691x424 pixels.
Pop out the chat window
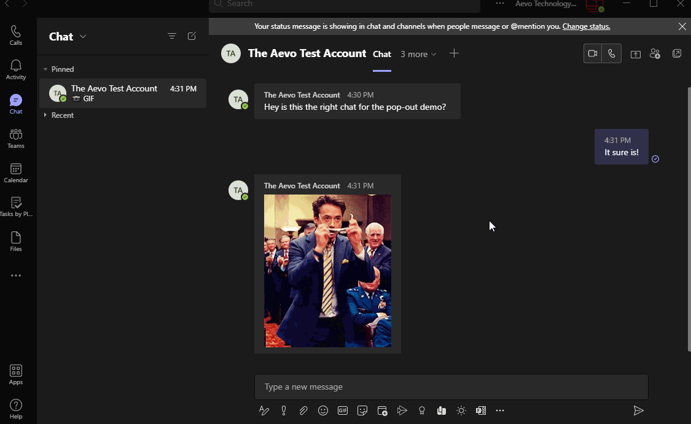[x=677, y=54]
